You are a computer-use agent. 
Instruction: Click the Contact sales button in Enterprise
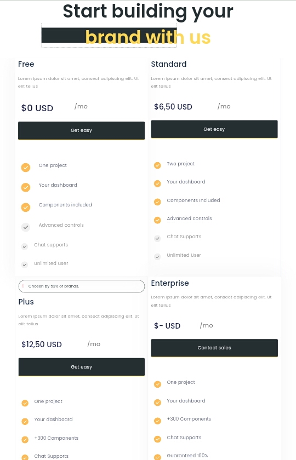pyautogui.click(x=214, y=348)
